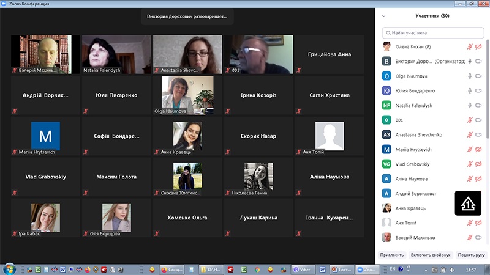Select Іра Кабак profile tile
This screenshot has height=275, width=490.
click(45, 218)
